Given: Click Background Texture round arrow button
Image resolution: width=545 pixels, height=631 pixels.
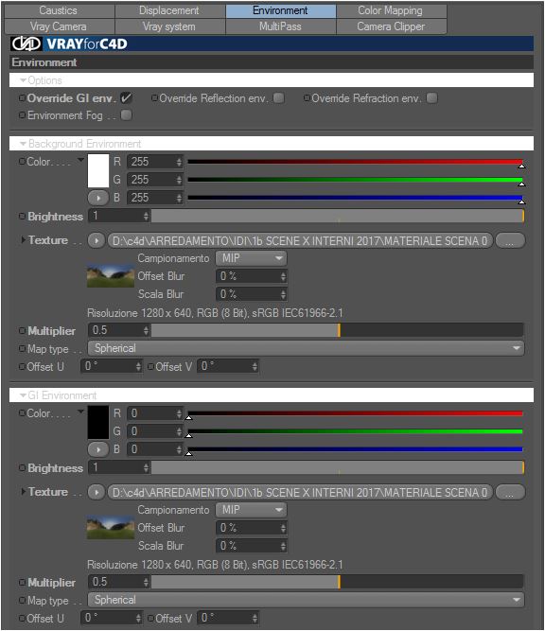Looking at the screenshot, I should tap(97, 240).
